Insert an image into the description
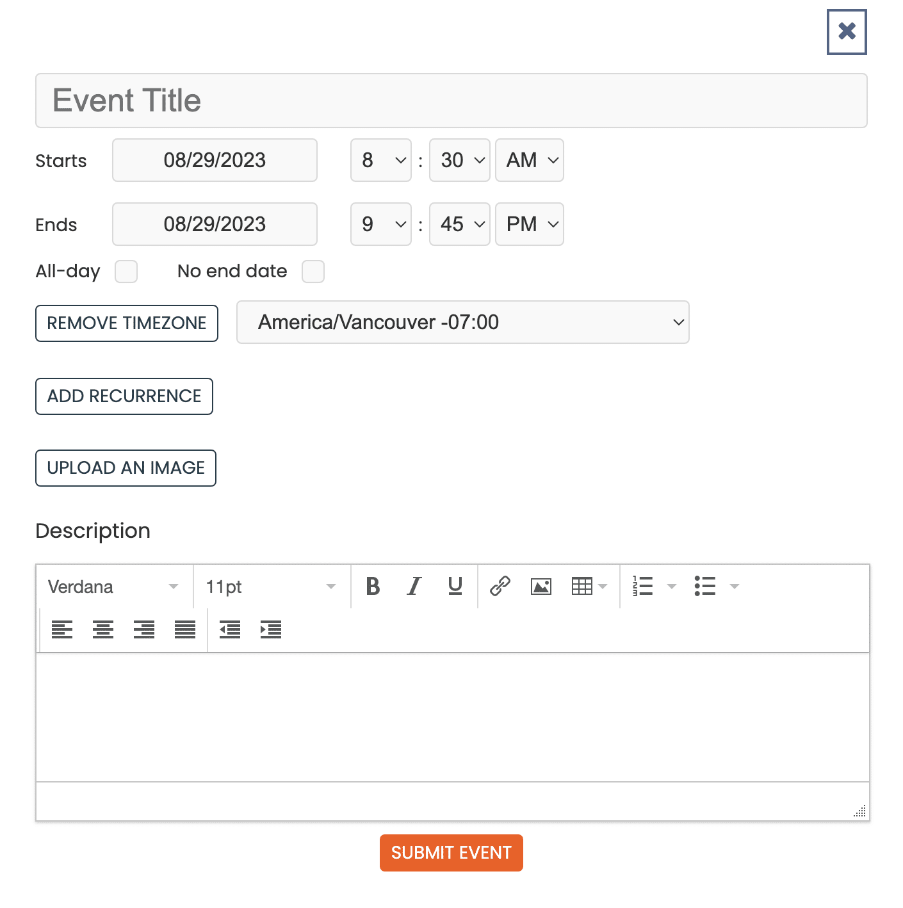This screenshot has width=903, height=908. point(541,586)
